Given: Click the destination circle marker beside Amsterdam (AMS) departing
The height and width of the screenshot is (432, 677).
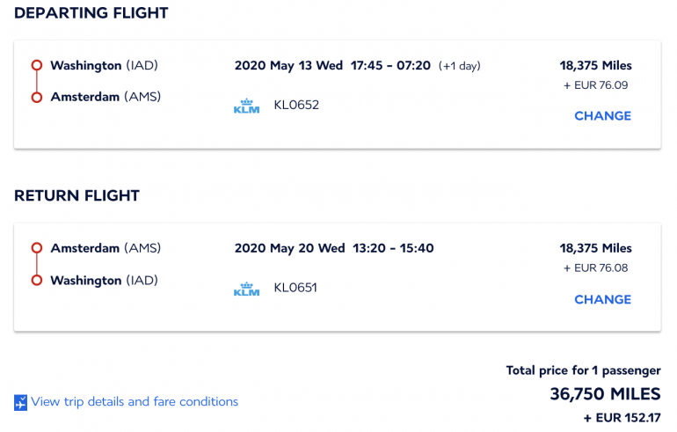Looking at the screenshot, I should (x=37, y=97).
